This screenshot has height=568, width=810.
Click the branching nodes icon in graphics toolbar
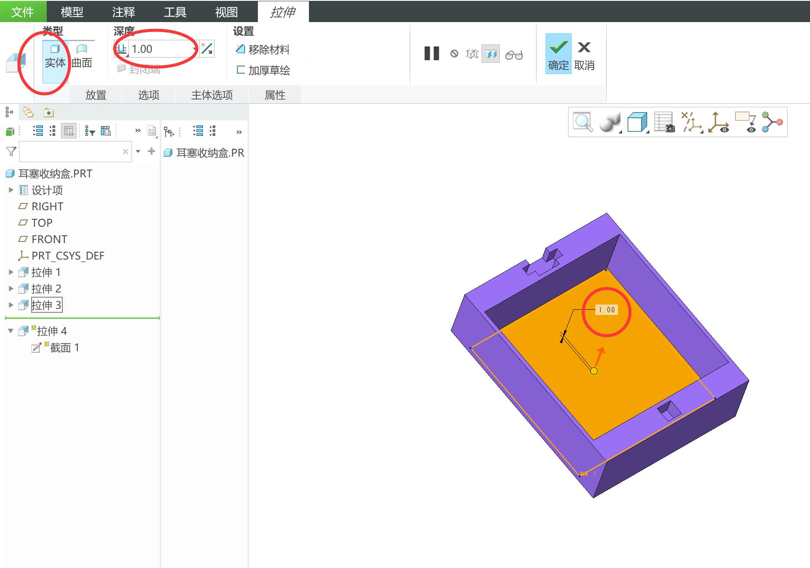pos(772,122)
